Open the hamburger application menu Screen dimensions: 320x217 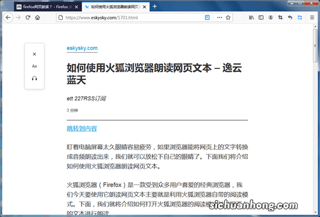(x=312, y=17)
